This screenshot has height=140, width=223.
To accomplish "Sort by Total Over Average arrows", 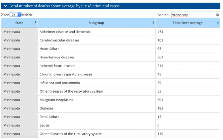I will click(x=218, y=23).
